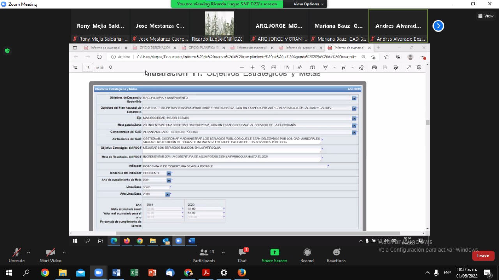The width and height of the screenshot is (499, 280).
Task: Open the Reactions menu
Action: pyautogui.click(x=336, y=255)
